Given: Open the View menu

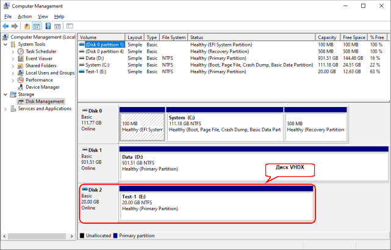Looking at the screenshot, I should (43, 17).
